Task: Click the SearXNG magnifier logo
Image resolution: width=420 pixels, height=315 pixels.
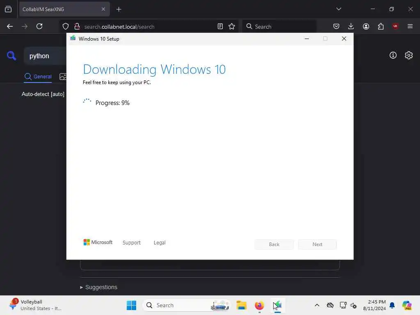Action: [x=11, y=56]
